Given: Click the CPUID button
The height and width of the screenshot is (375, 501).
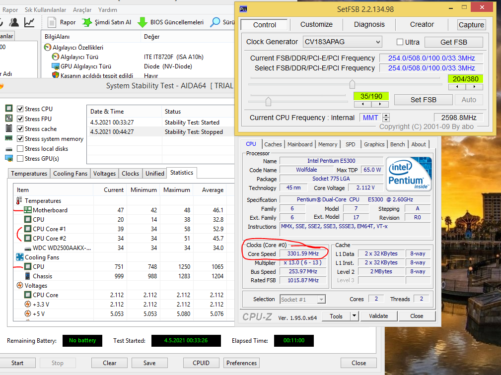Looking at the screenshot, I should click(201, 363).
